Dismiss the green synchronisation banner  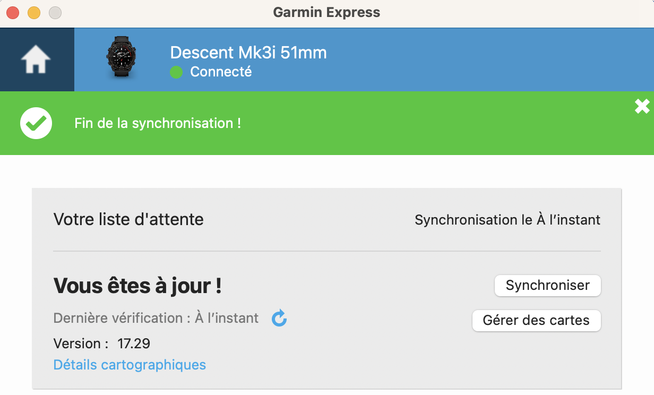[642, 107]
